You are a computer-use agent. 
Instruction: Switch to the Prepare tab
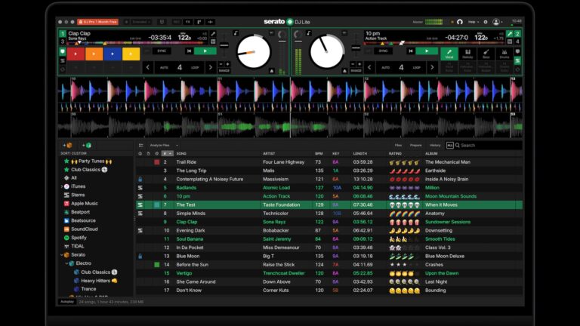415,145
